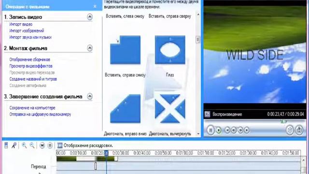The image size is (309, 174).
Task: Click the Переход track label
Action: point(39,166)
